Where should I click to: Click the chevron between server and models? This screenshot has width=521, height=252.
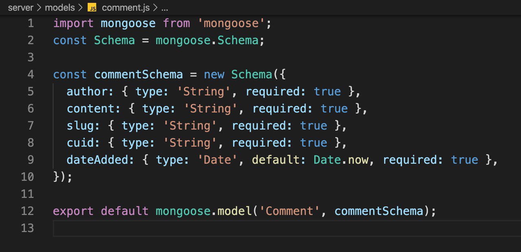pyautogui.click(x=39, y=8)
